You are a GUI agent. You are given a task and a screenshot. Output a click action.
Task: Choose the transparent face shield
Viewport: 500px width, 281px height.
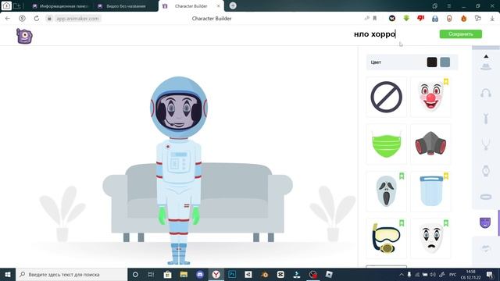click(x=430, y=191)
